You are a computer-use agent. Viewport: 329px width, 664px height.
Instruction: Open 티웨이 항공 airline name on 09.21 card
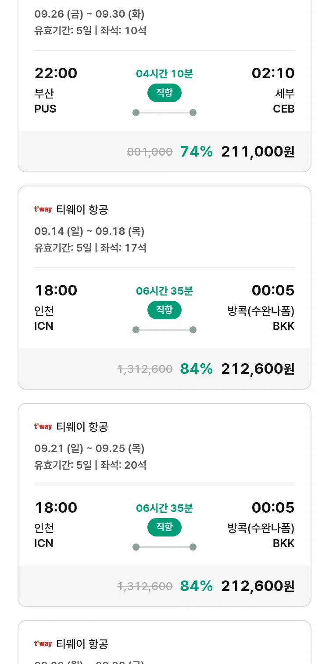[82, 427]
